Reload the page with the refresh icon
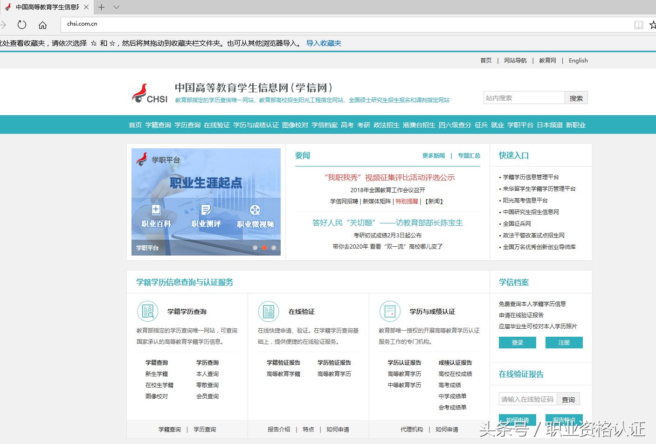Viewport: 656px width, 444px height. pos(21,25)
